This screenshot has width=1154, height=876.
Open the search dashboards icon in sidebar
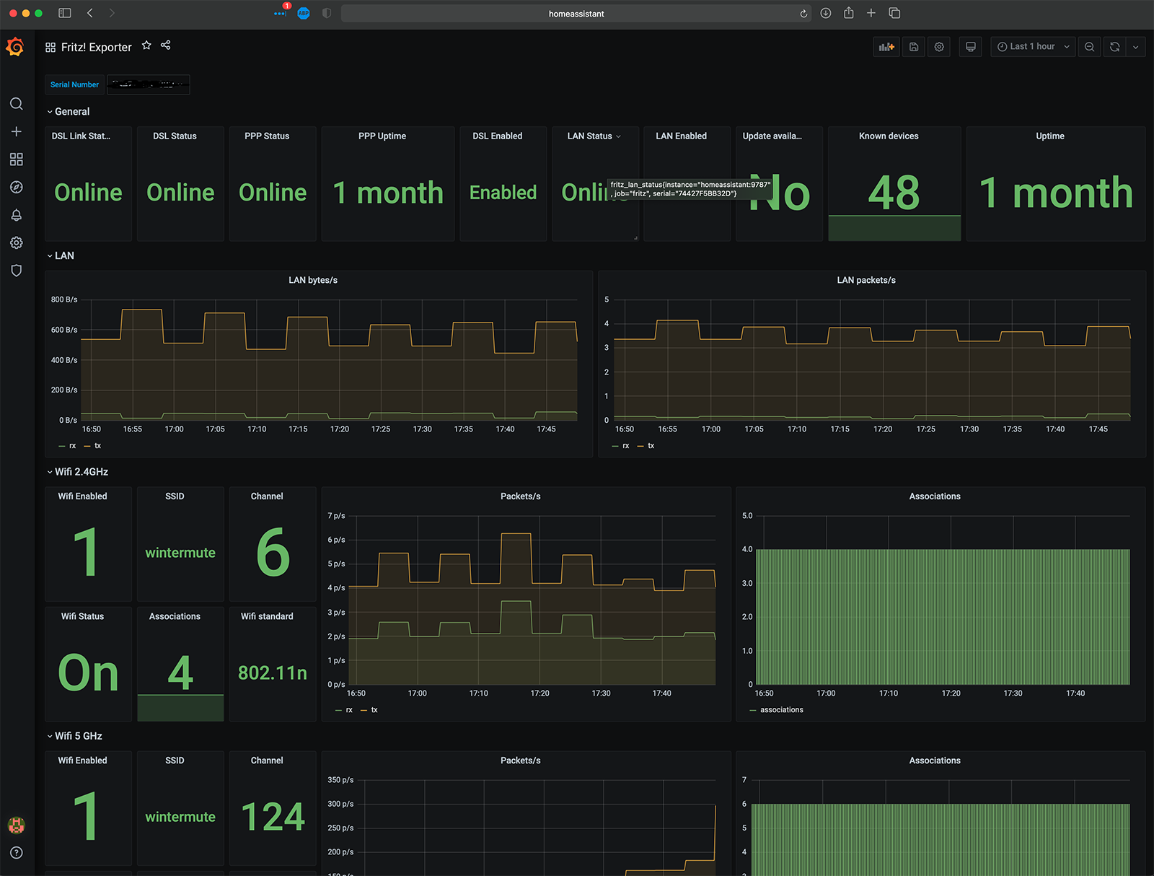coord(16,104)
